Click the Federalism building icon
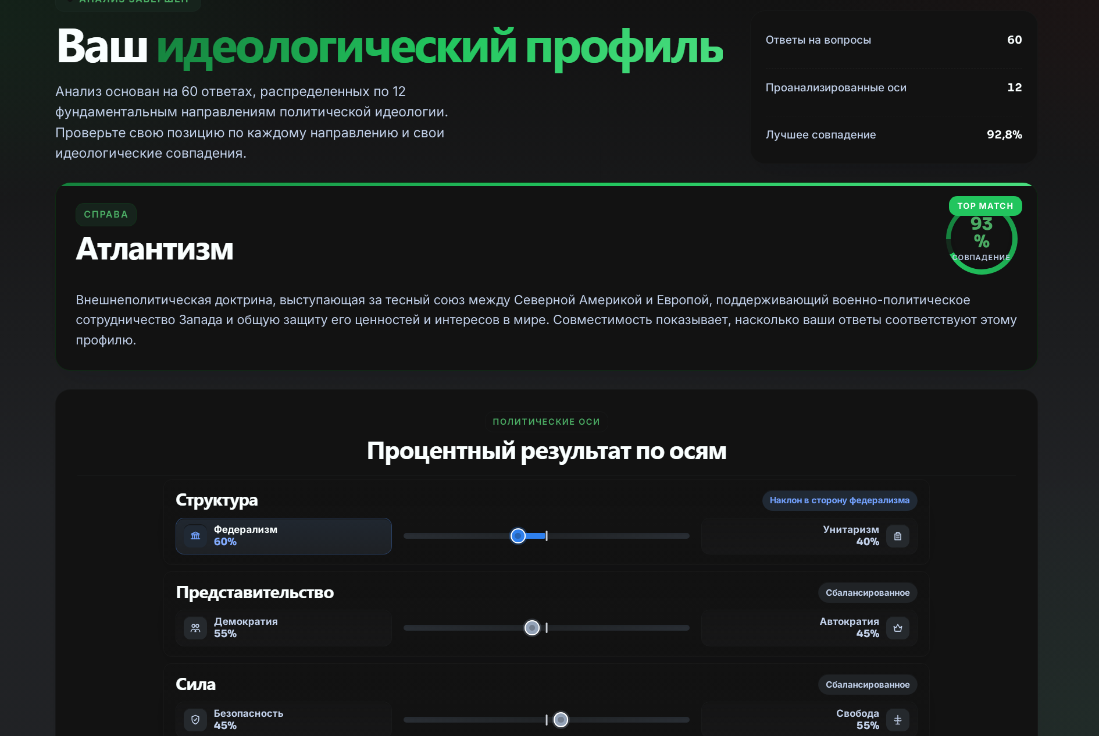Screen dimensions: 1099x736 195,536
